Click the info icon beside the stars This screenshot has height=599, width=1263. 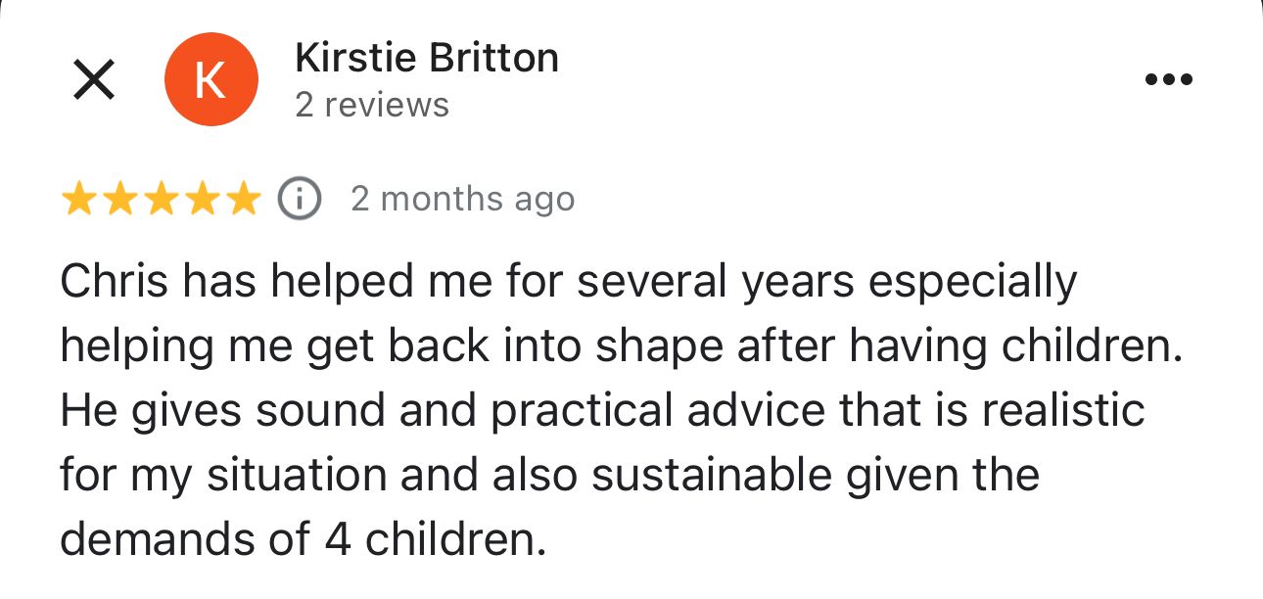coord(300,199)
